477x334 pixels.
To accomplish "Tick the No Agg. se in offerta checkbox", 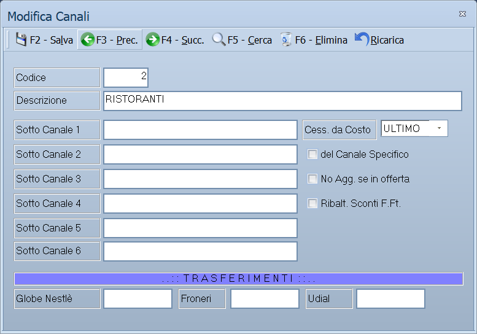I will (312, 179).
